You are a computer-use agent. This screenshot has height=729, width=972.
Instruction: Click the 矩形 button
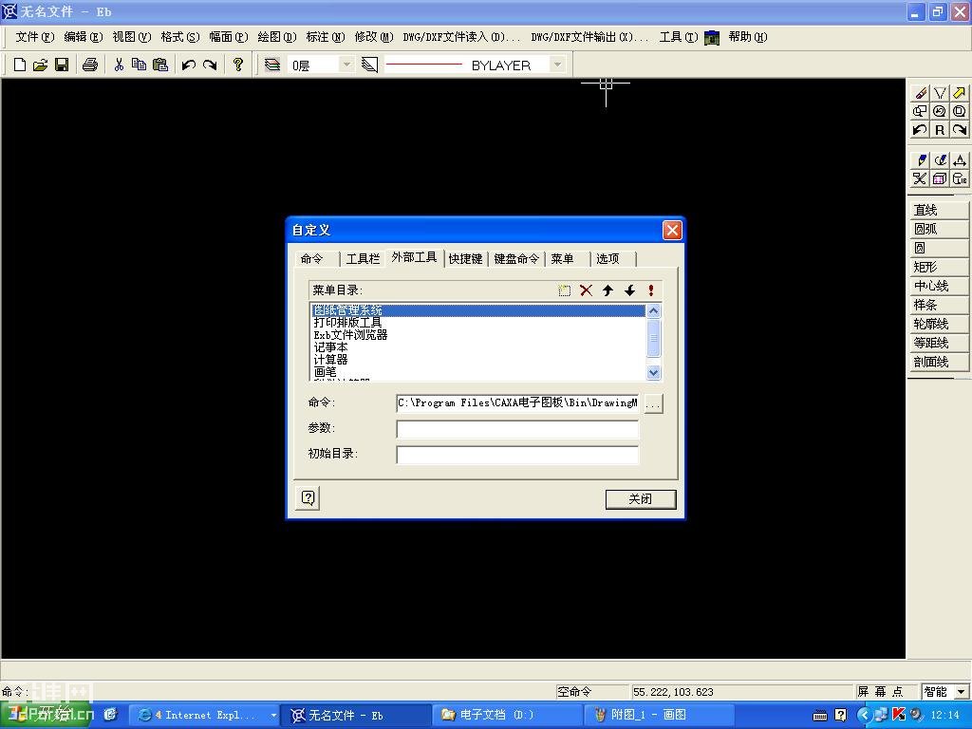point(939,267)
